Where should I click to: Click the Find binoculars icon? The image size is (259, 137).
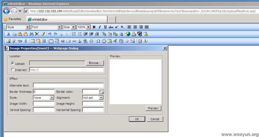(x=31, y=34)
